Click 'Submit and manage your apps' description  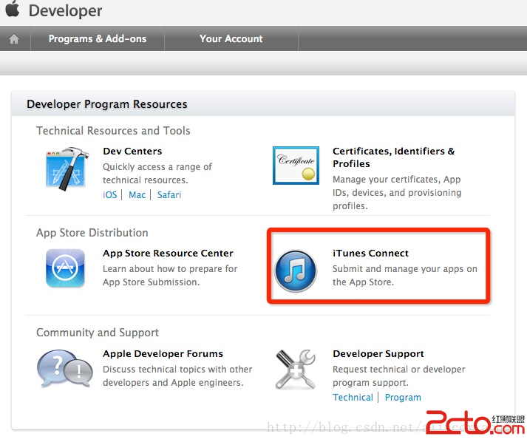click(x=404, y=275)
